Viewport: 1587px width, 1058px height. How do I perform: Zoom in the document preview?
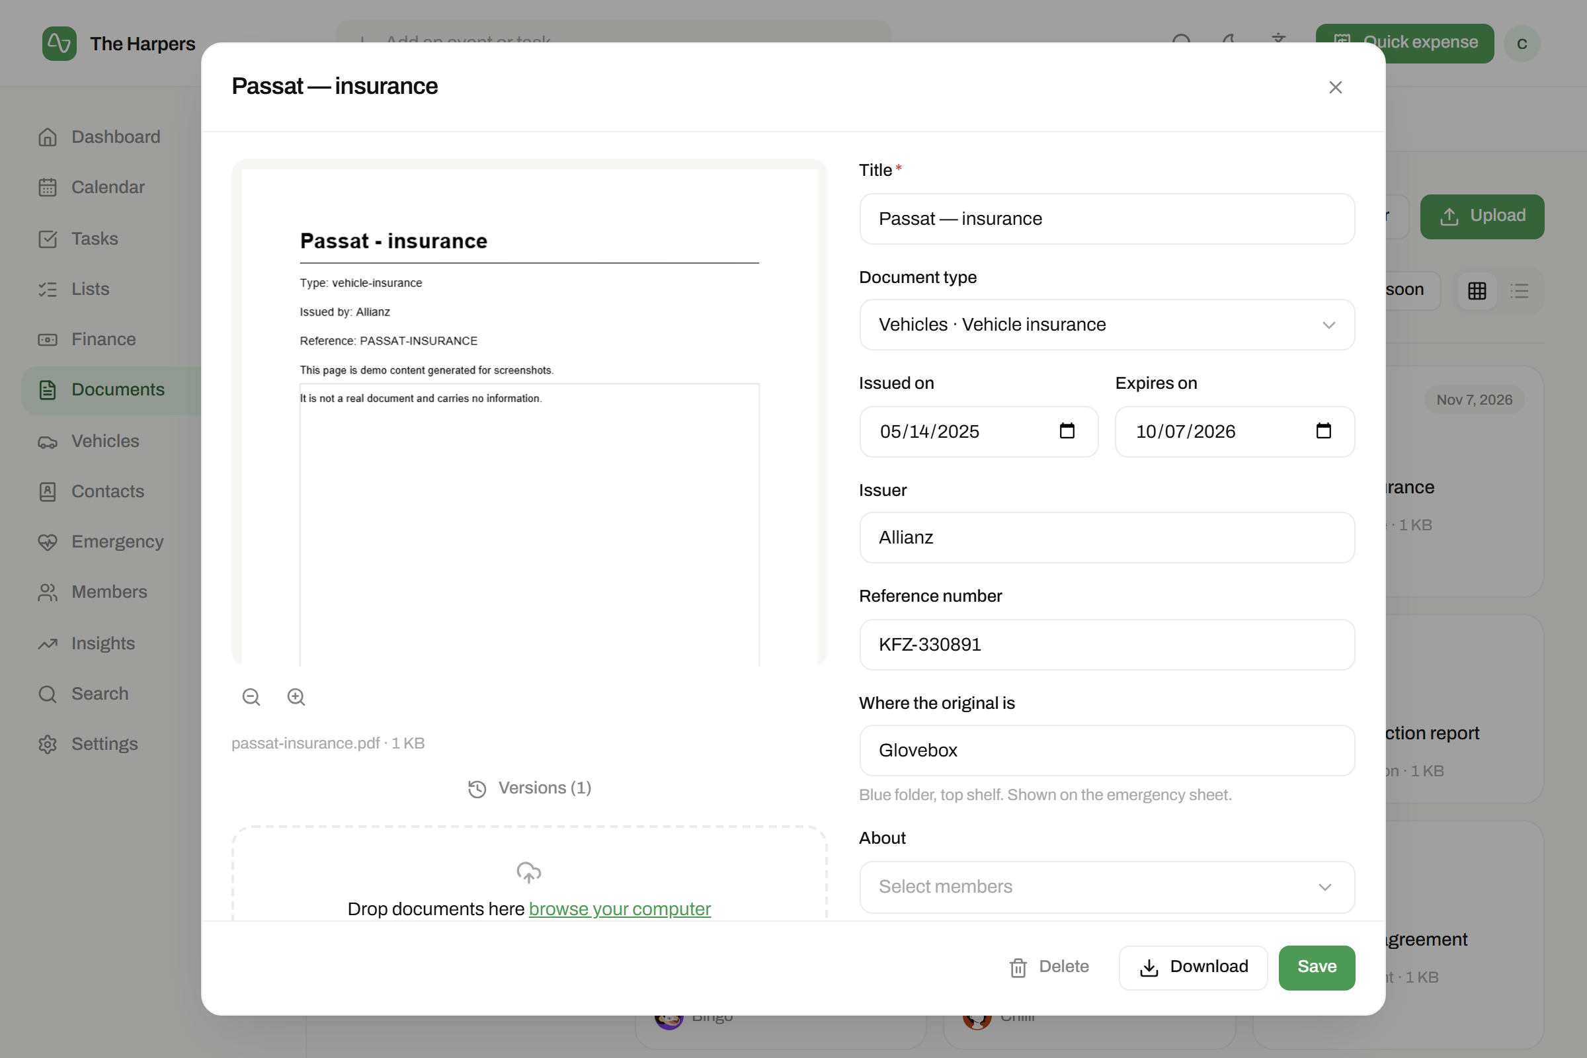[x=296, y=697]
